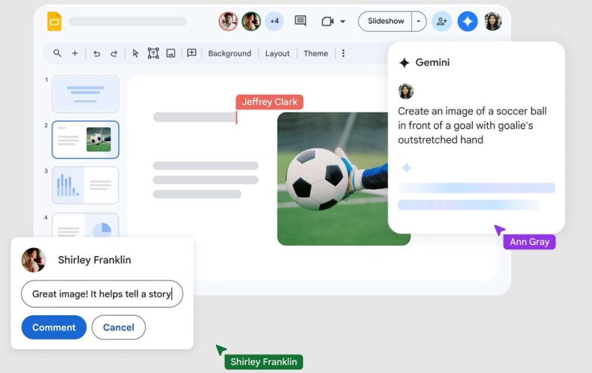Click the redo icon
This screenshot has width=592, height=373.
114,53
